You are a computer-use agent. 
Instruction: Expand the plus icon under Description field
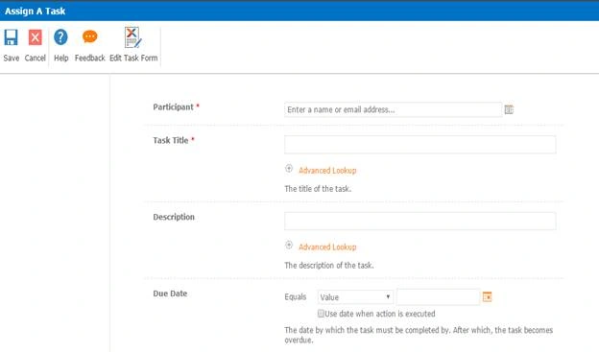click(289, 245)
